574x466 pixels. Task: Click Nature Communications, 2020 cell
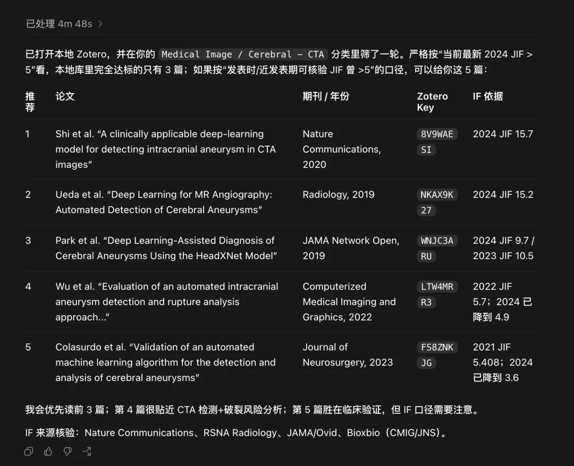click(x=342, y=149)
